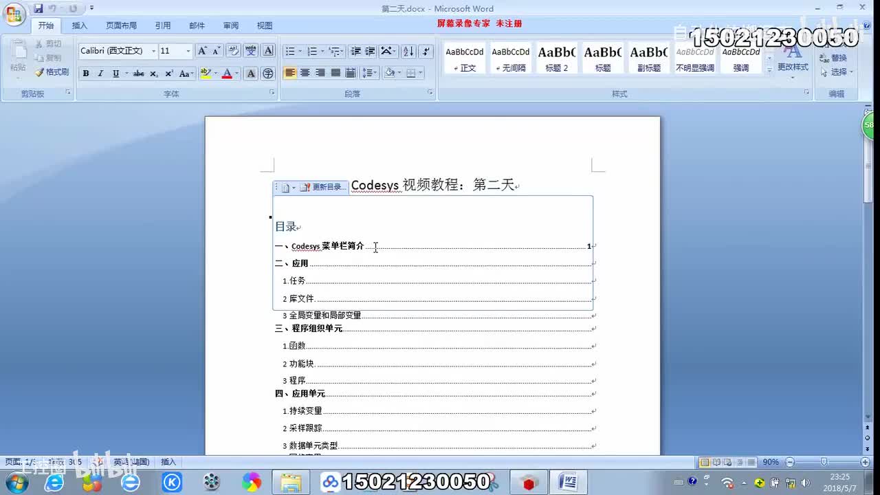880x495 pixels.
Task: Click the Sort icon
Action: tap(408, 51)
